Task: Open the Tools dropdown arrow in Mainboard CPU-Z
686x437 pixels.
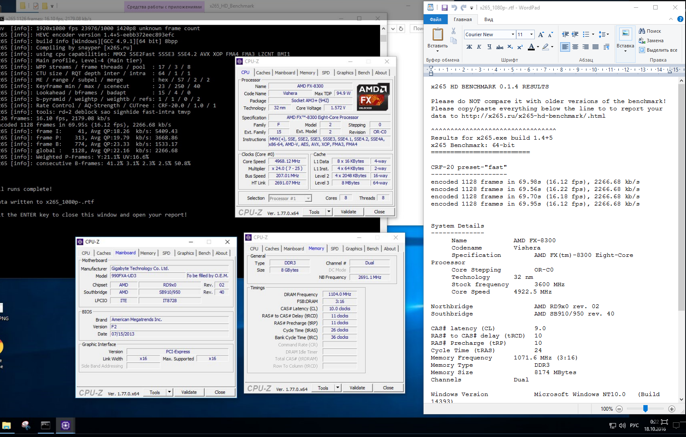Action: tap(169, 392)
